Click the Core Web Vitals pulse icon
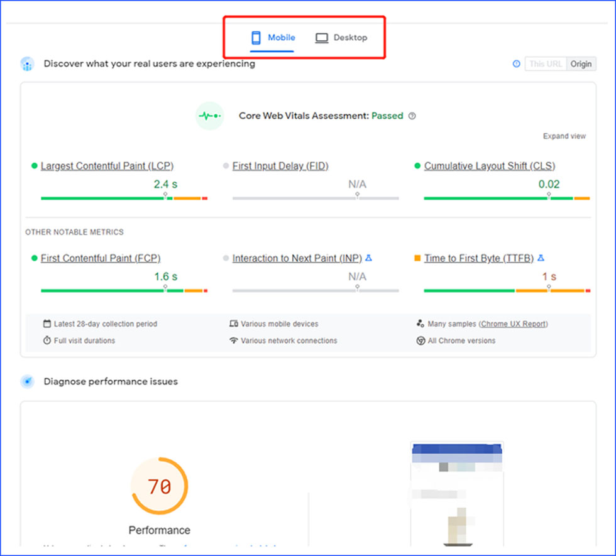The height and width of the screenshot is (556, 616). 209,116
